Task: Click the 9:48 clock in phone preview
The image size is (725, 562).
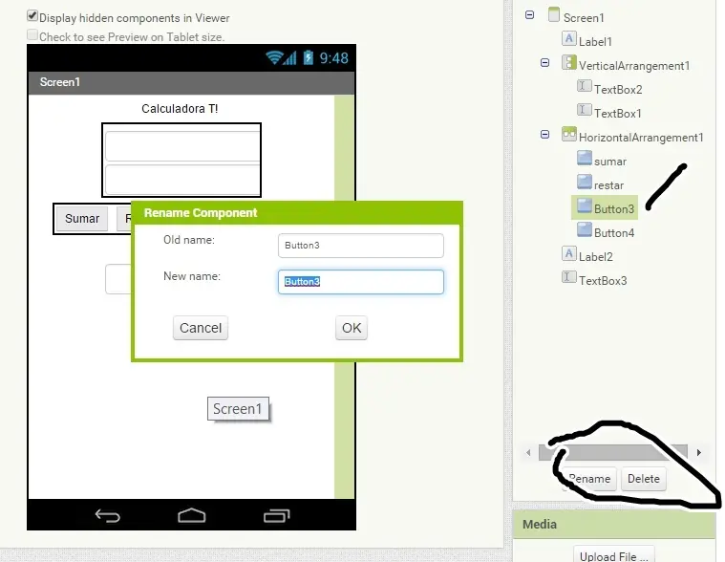Action: point(333,57)
